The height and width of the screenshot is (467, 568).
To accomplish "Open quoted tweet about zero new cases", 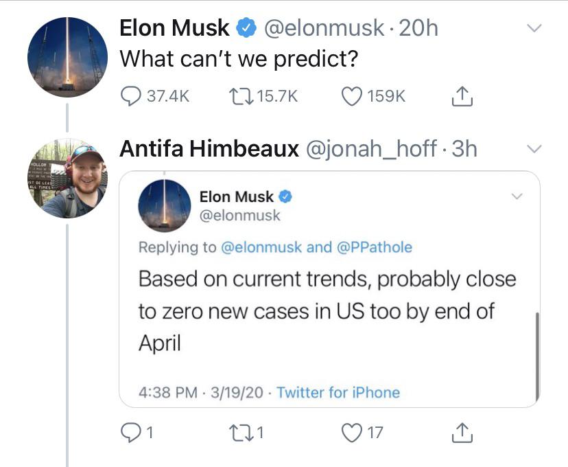I will 327,310.
